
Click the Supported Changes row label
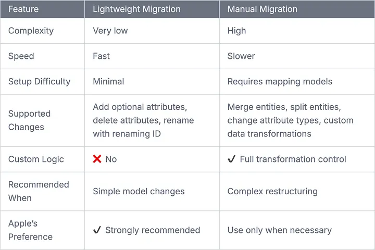click(29, 120)
